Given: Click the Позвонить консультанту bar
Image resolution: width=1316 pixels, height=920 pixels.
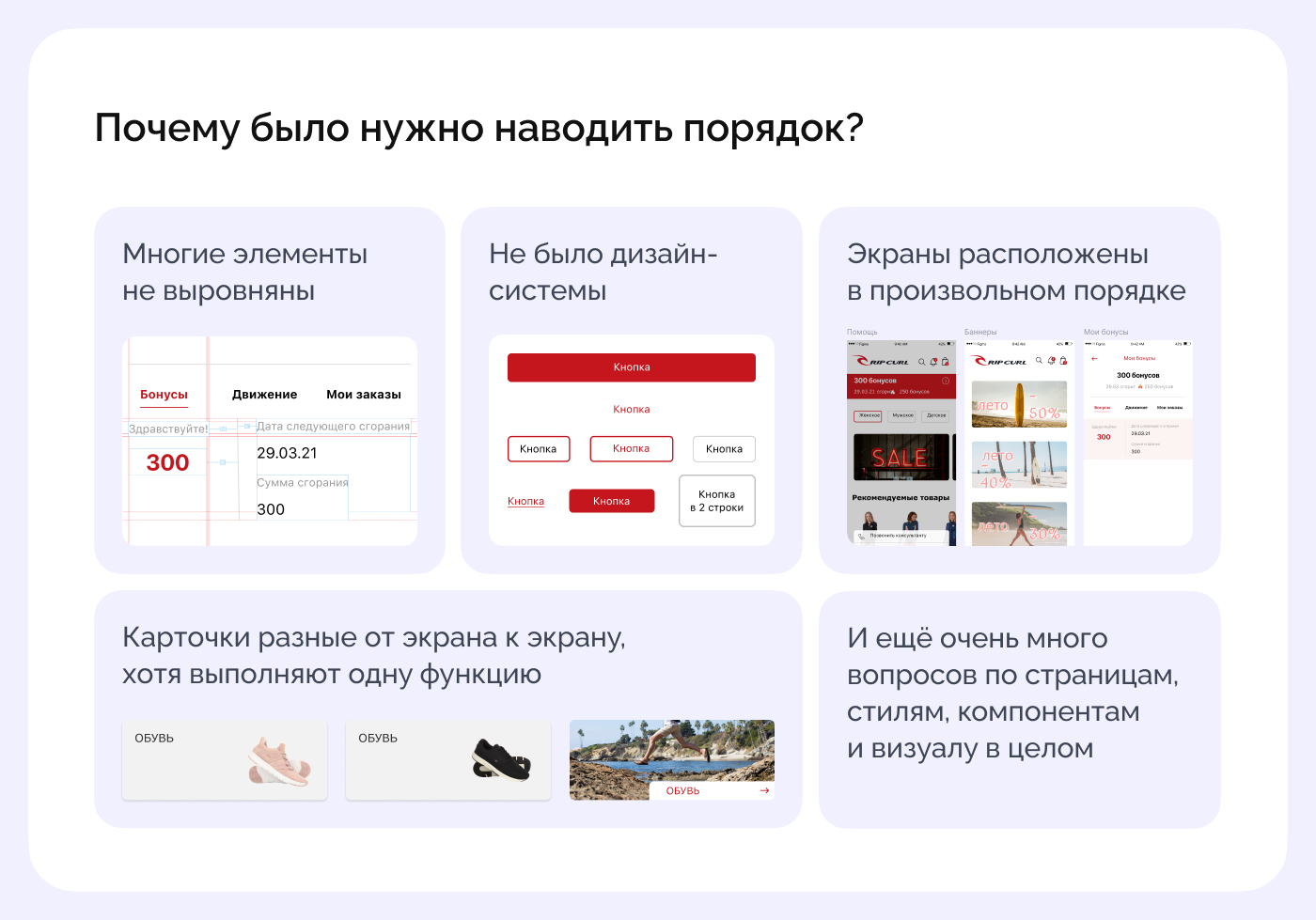Looking at the screenshot, I should pos(900,536).
